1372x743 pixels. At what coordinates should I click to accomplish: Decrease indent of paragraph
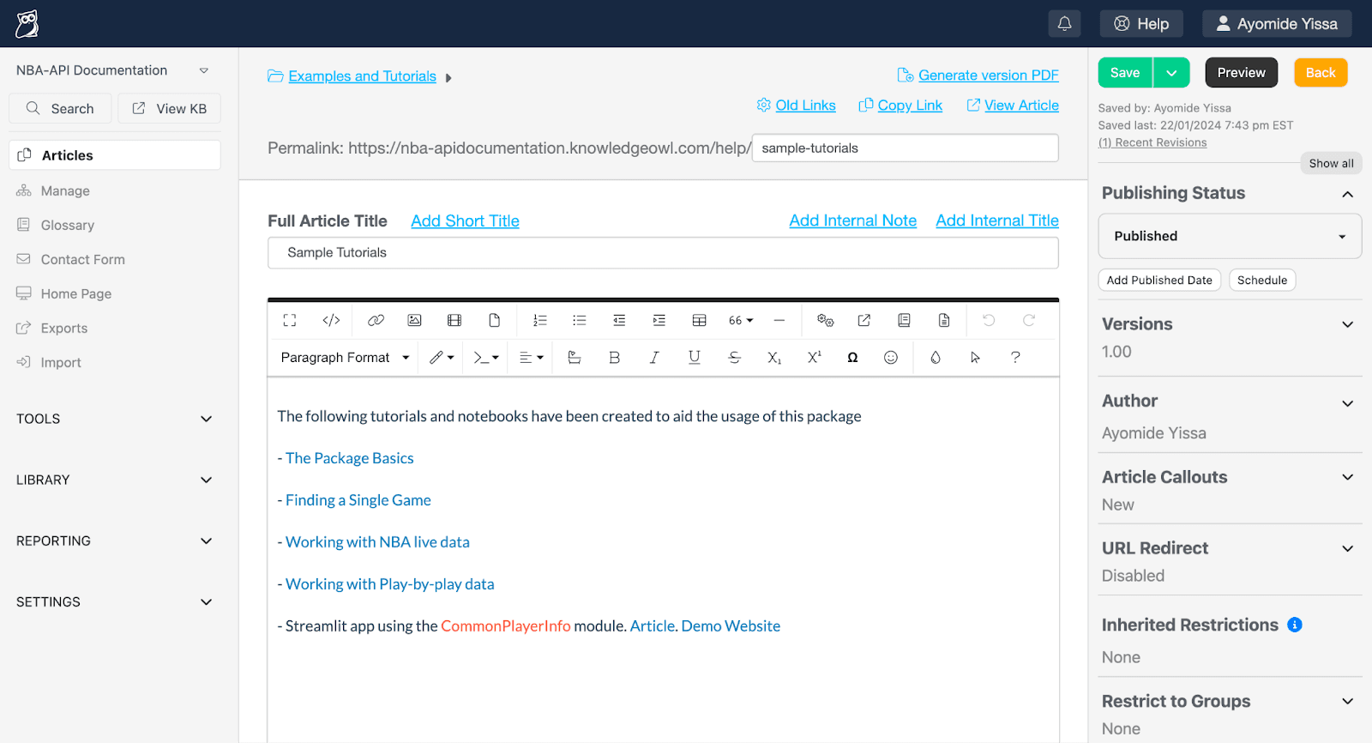619,320
